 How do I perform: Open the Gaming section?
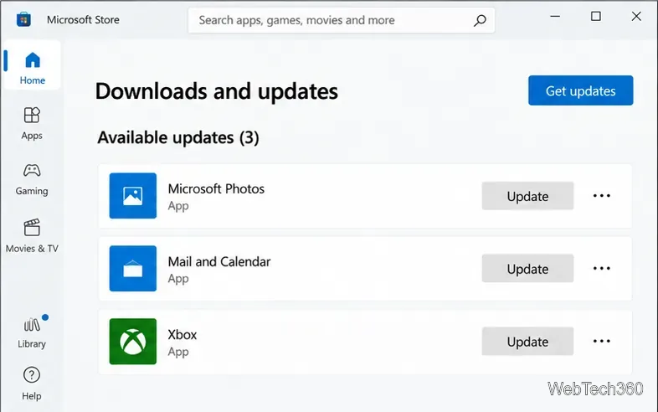tap(32, 179)
